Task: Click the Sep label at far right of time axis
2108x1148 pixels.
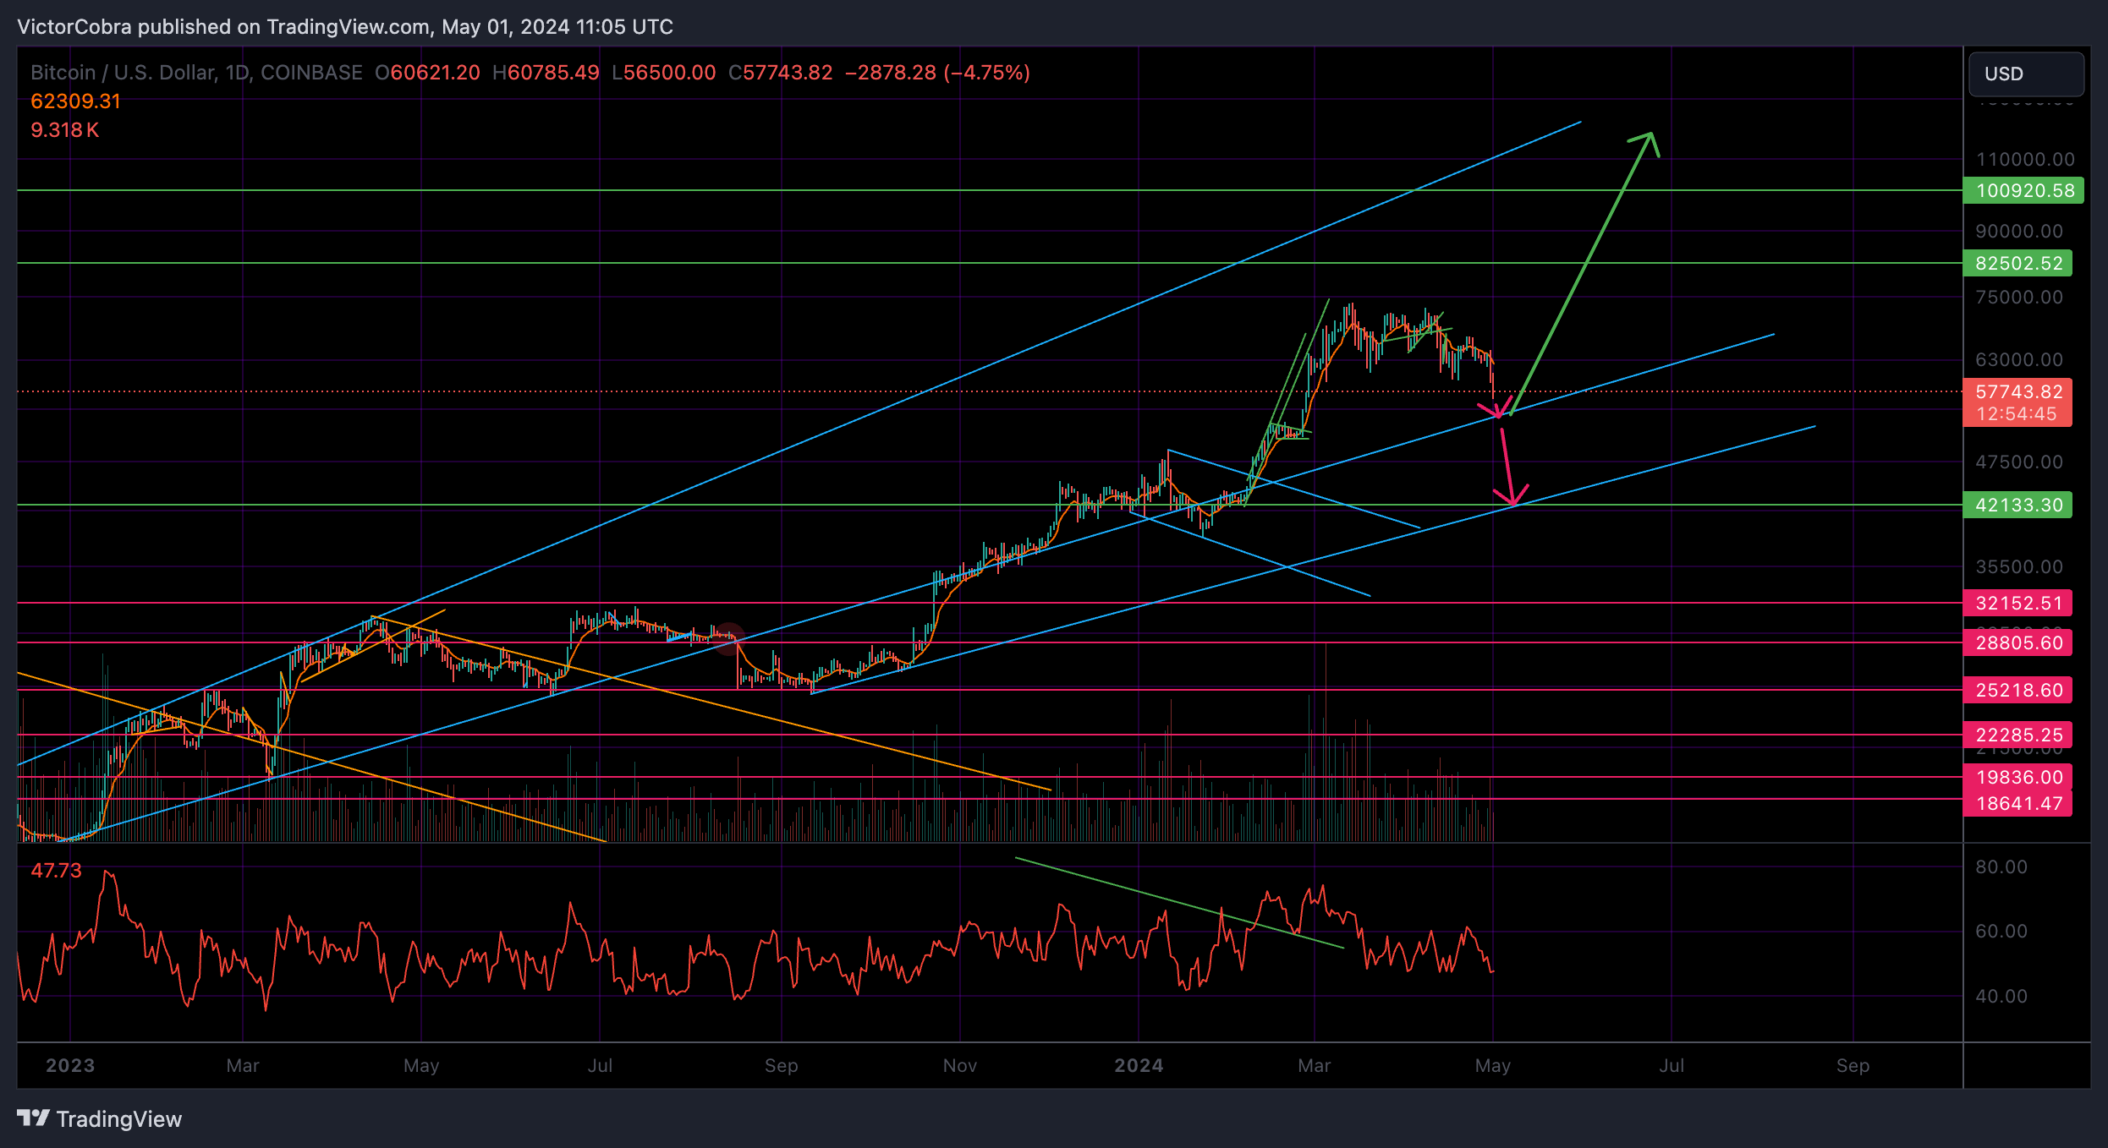Action: [x=1853, y=1065]
